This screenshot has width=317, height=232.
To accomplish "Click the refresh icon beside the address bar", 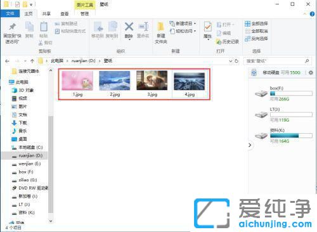I will [x=236, y=61].
